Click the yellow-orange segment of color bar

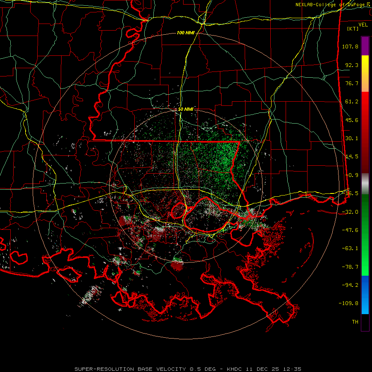pos(365,74)
